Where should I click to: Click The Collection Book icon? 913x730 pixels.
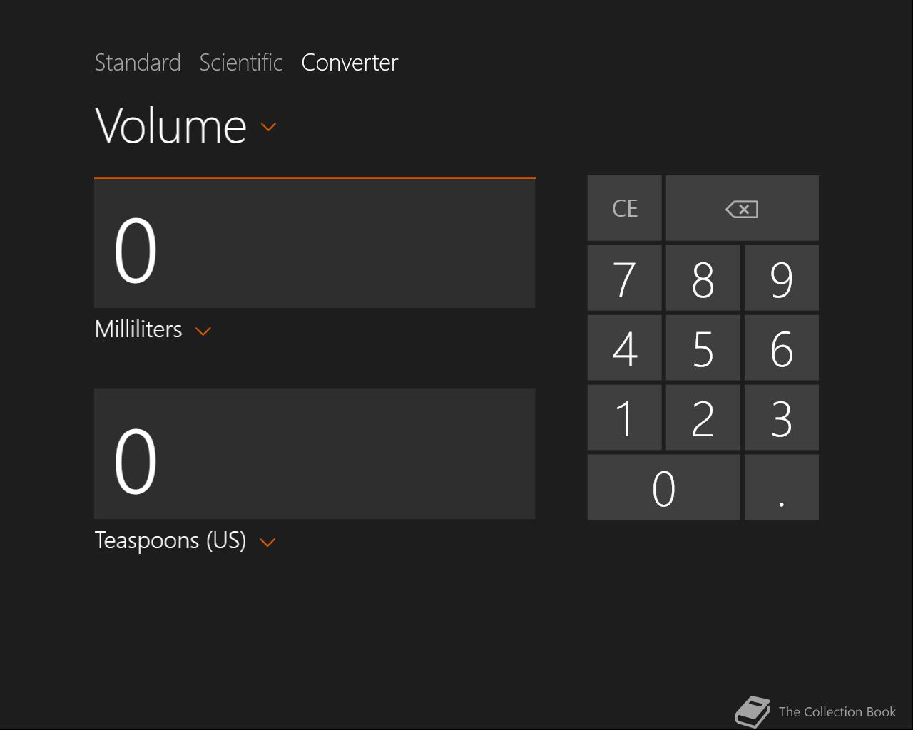pyautogui.click(x=753, y=711)
